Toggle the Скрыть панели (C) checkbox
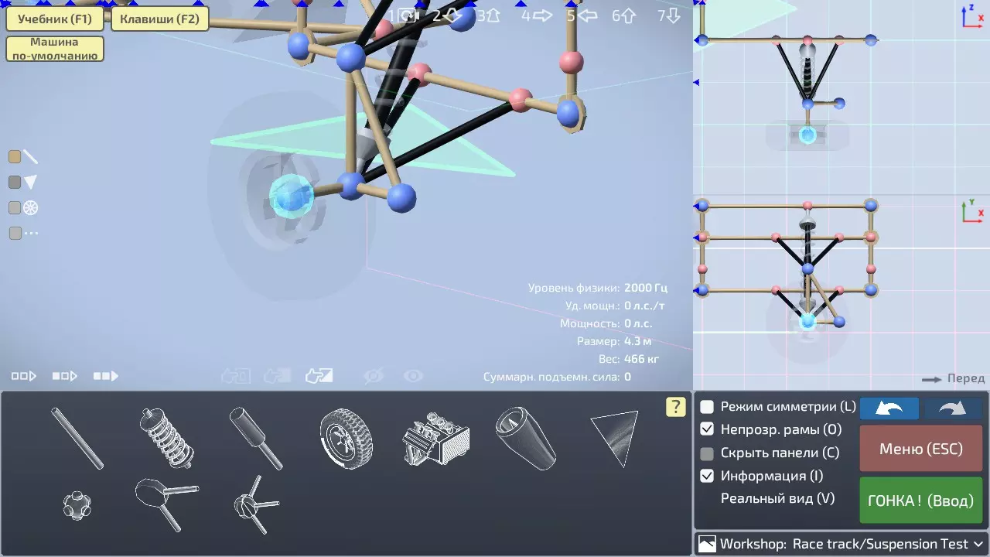Viewport: 990px width, 557px height. [x=707, y=453]
